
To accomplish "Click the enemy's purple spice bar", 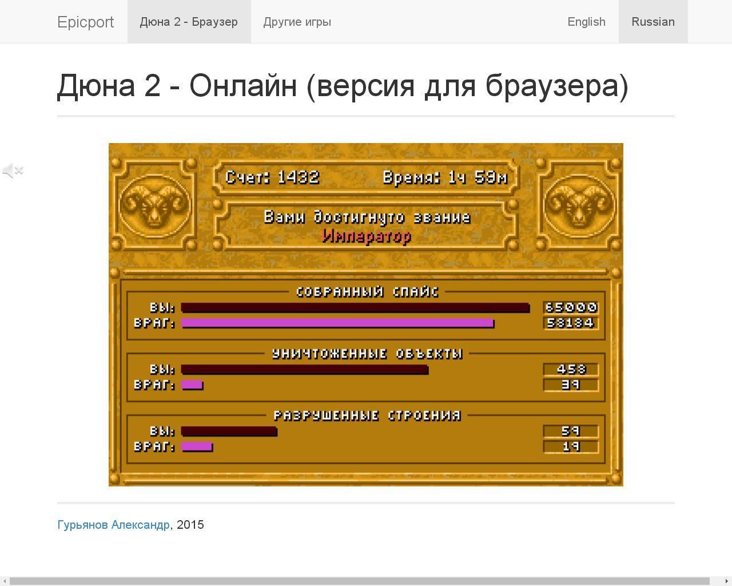I will (x=337, y=323).
